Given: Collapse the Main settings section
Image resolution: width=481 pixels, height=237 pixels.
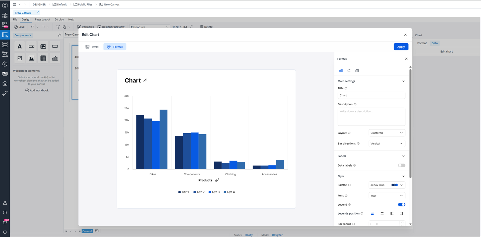Looking at the screenshot, I should point(403,81).
